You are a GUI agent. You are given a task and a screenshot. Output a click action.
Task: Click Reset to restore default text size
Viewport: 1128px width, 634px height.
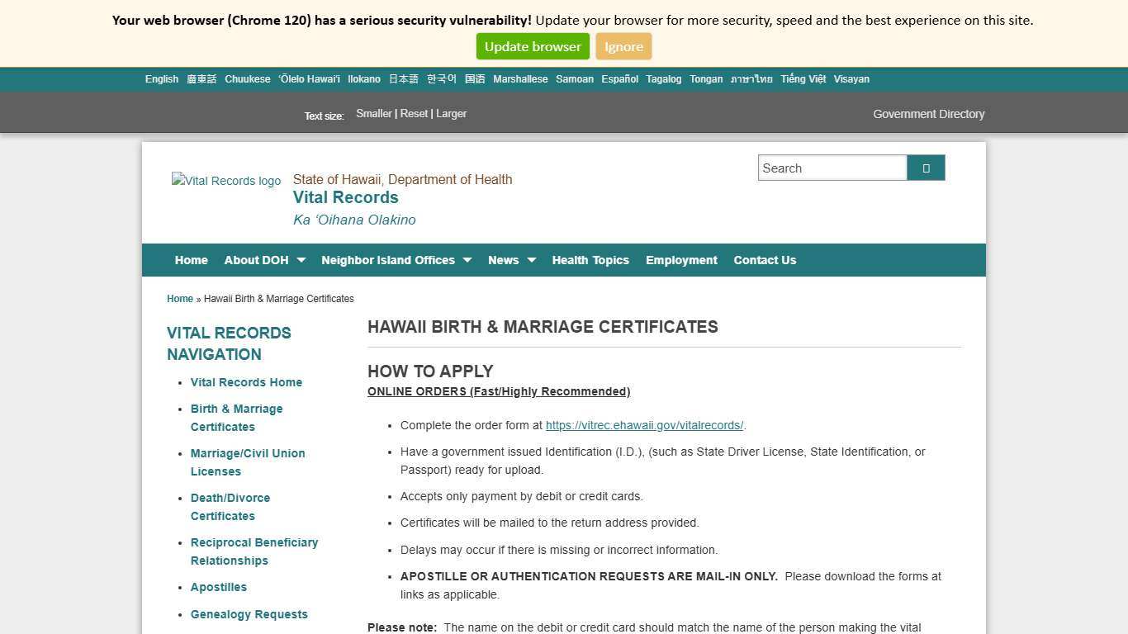414,113
